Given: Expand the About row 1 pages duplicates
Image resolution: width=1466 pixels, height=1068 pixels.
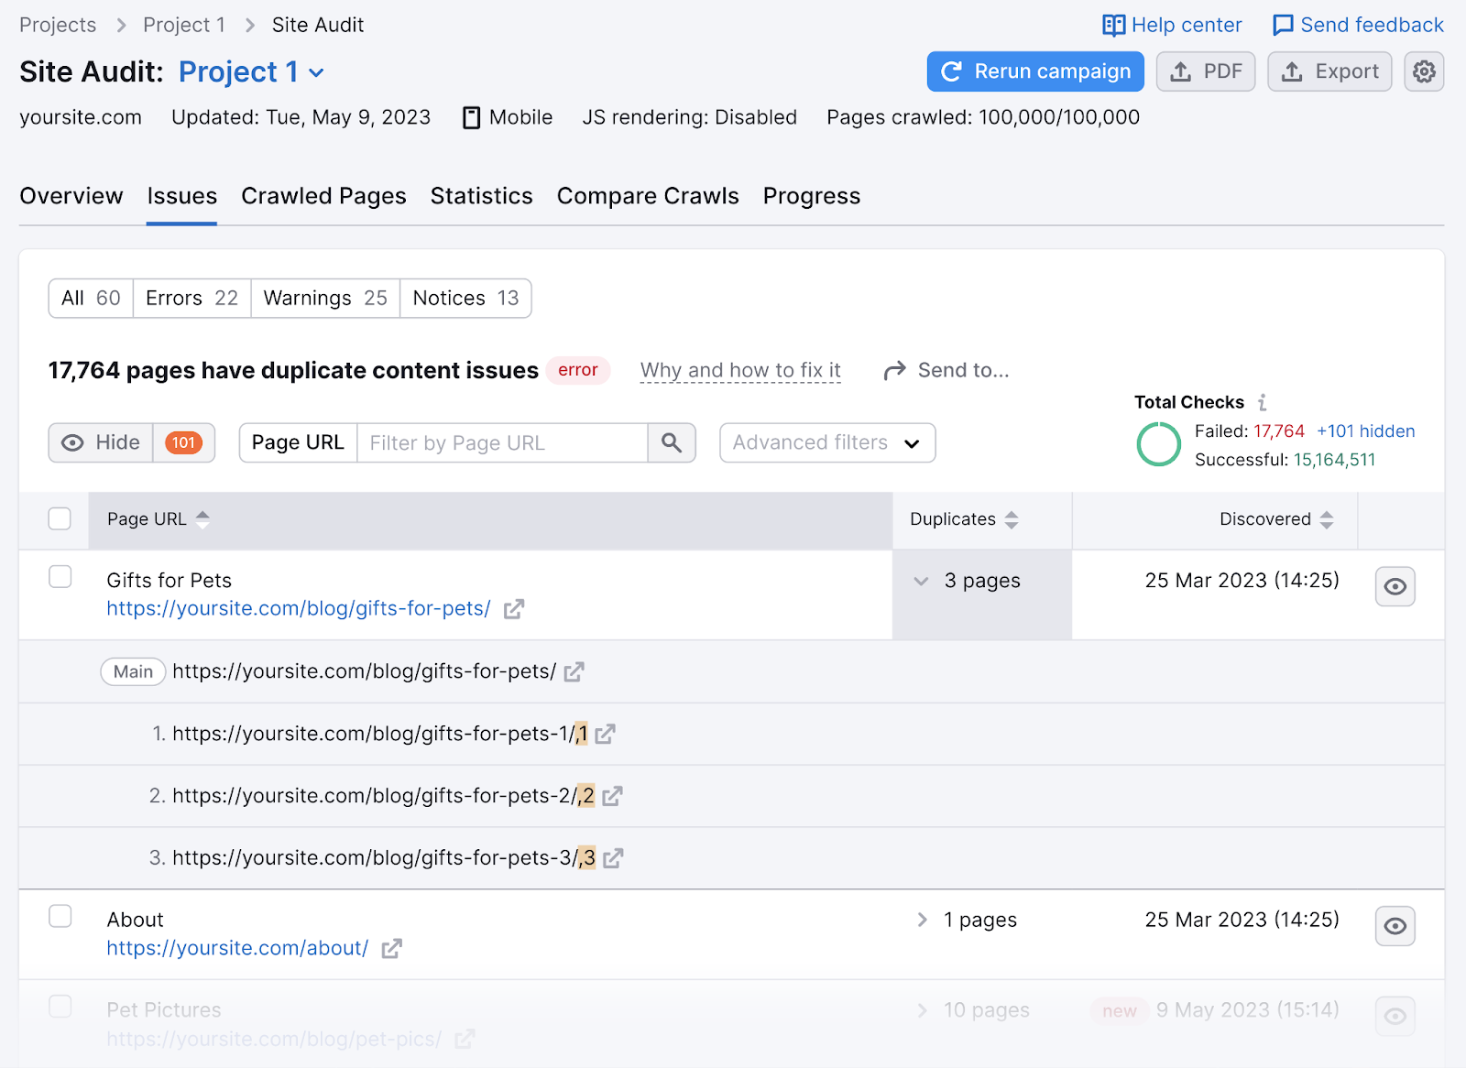Looking at the screenshot, I should pos(922,920).
